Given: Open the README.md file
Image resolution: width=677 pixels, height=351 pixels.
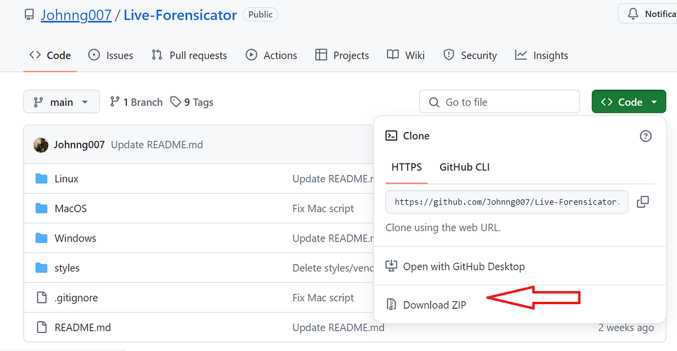Looking at the screenshot, I should [82, 327].
